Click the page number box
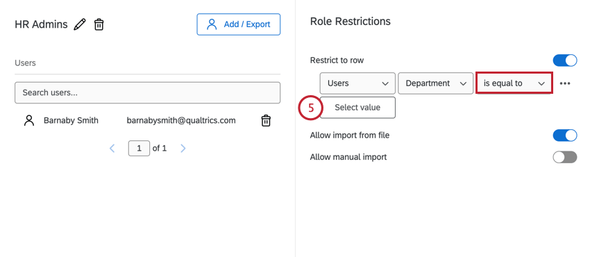 139,148
